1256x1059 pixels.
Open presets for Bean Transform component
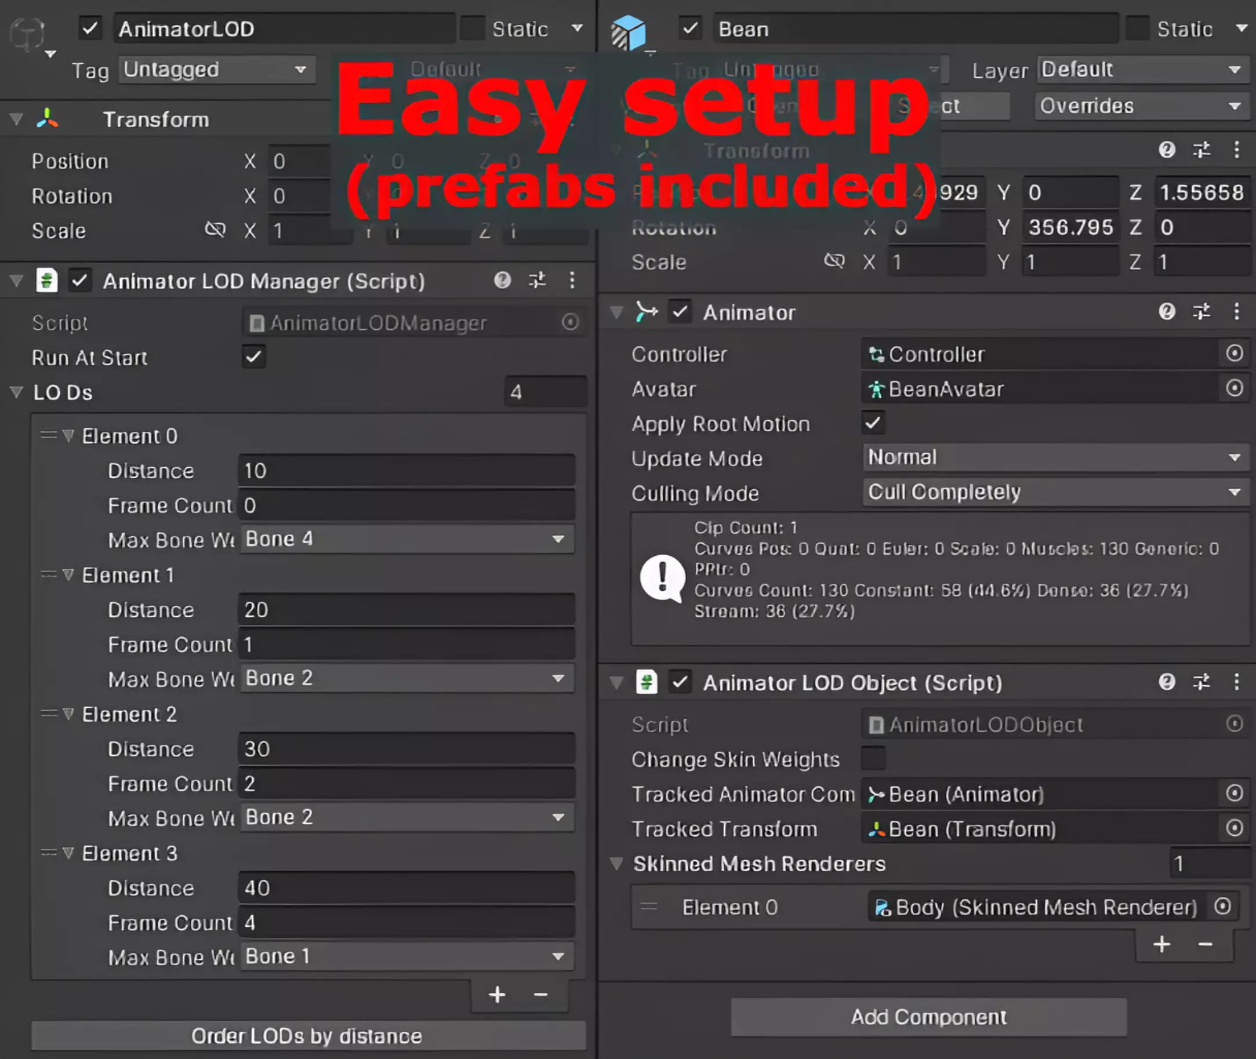[1201, 150]
